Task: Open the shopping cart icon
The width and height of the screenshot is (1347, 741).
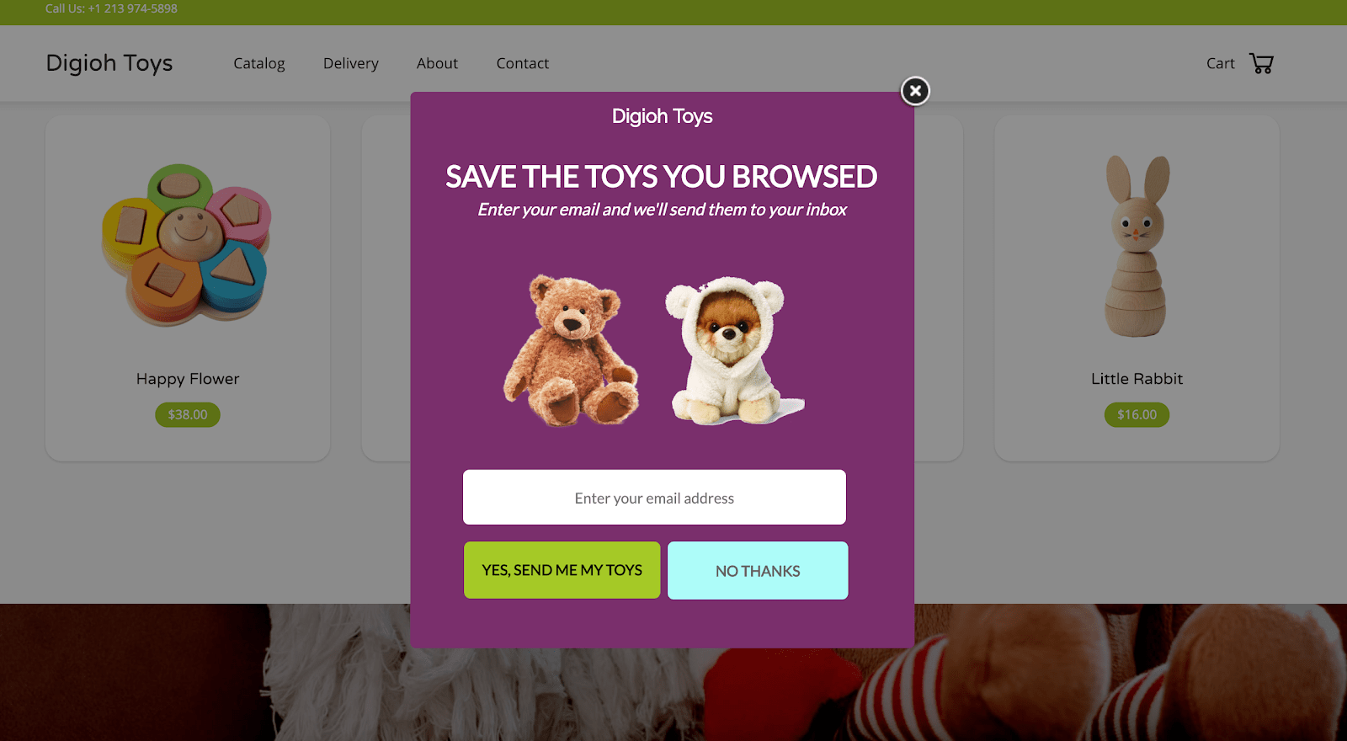Action: click(x=1261, y=63)
